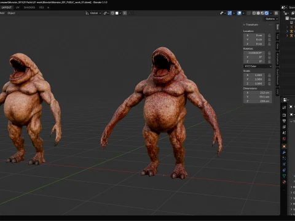Open the Global transform orientation dropdown
The height and width of the screenshot is (221, 295).
point(93,13)
